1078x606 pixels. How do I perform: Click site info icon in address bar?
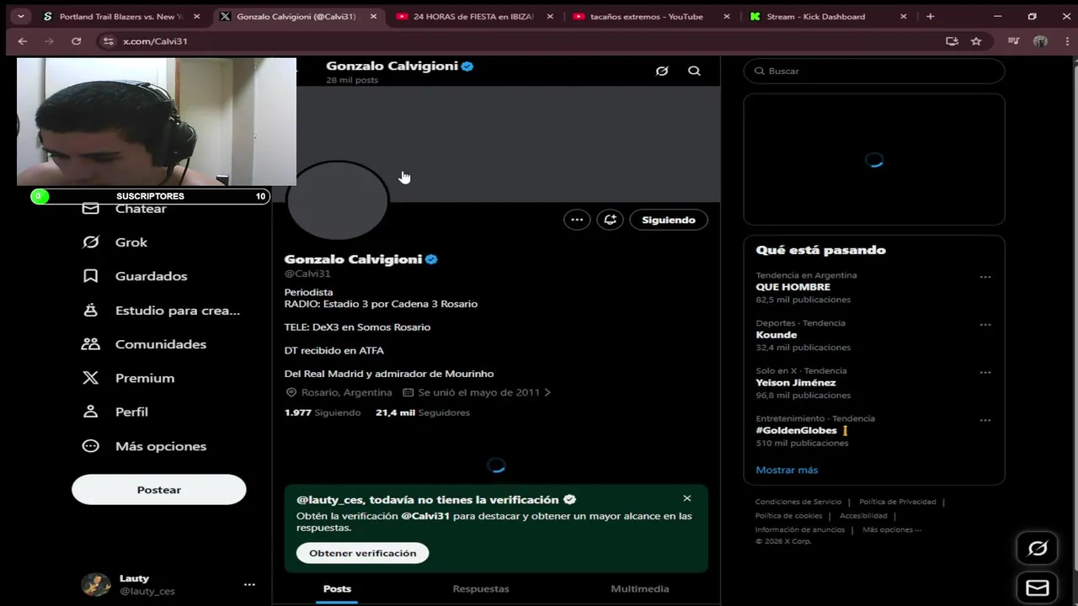click(x=107, y=40)
